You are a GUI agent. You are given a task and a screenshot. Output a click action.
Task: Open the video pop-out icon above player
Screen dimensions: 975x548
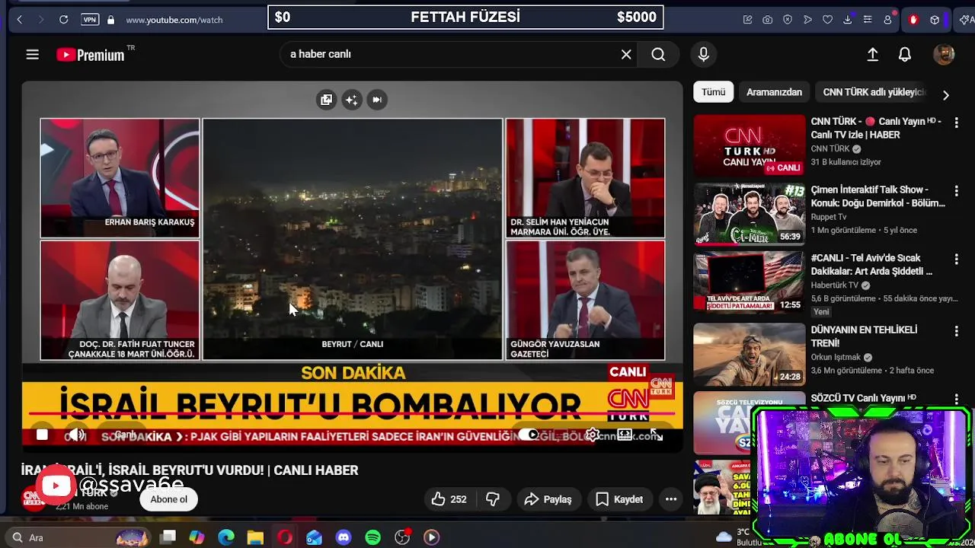(x=326, y=100)
